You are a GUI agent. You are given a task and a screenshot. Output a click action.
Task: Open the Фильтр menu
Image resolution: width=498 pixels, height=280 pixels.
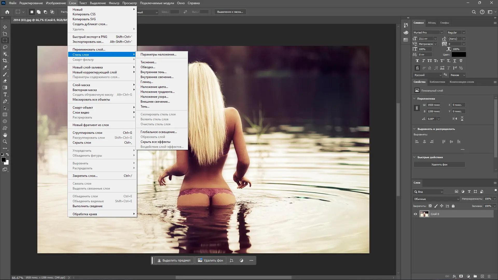[114, 3]
